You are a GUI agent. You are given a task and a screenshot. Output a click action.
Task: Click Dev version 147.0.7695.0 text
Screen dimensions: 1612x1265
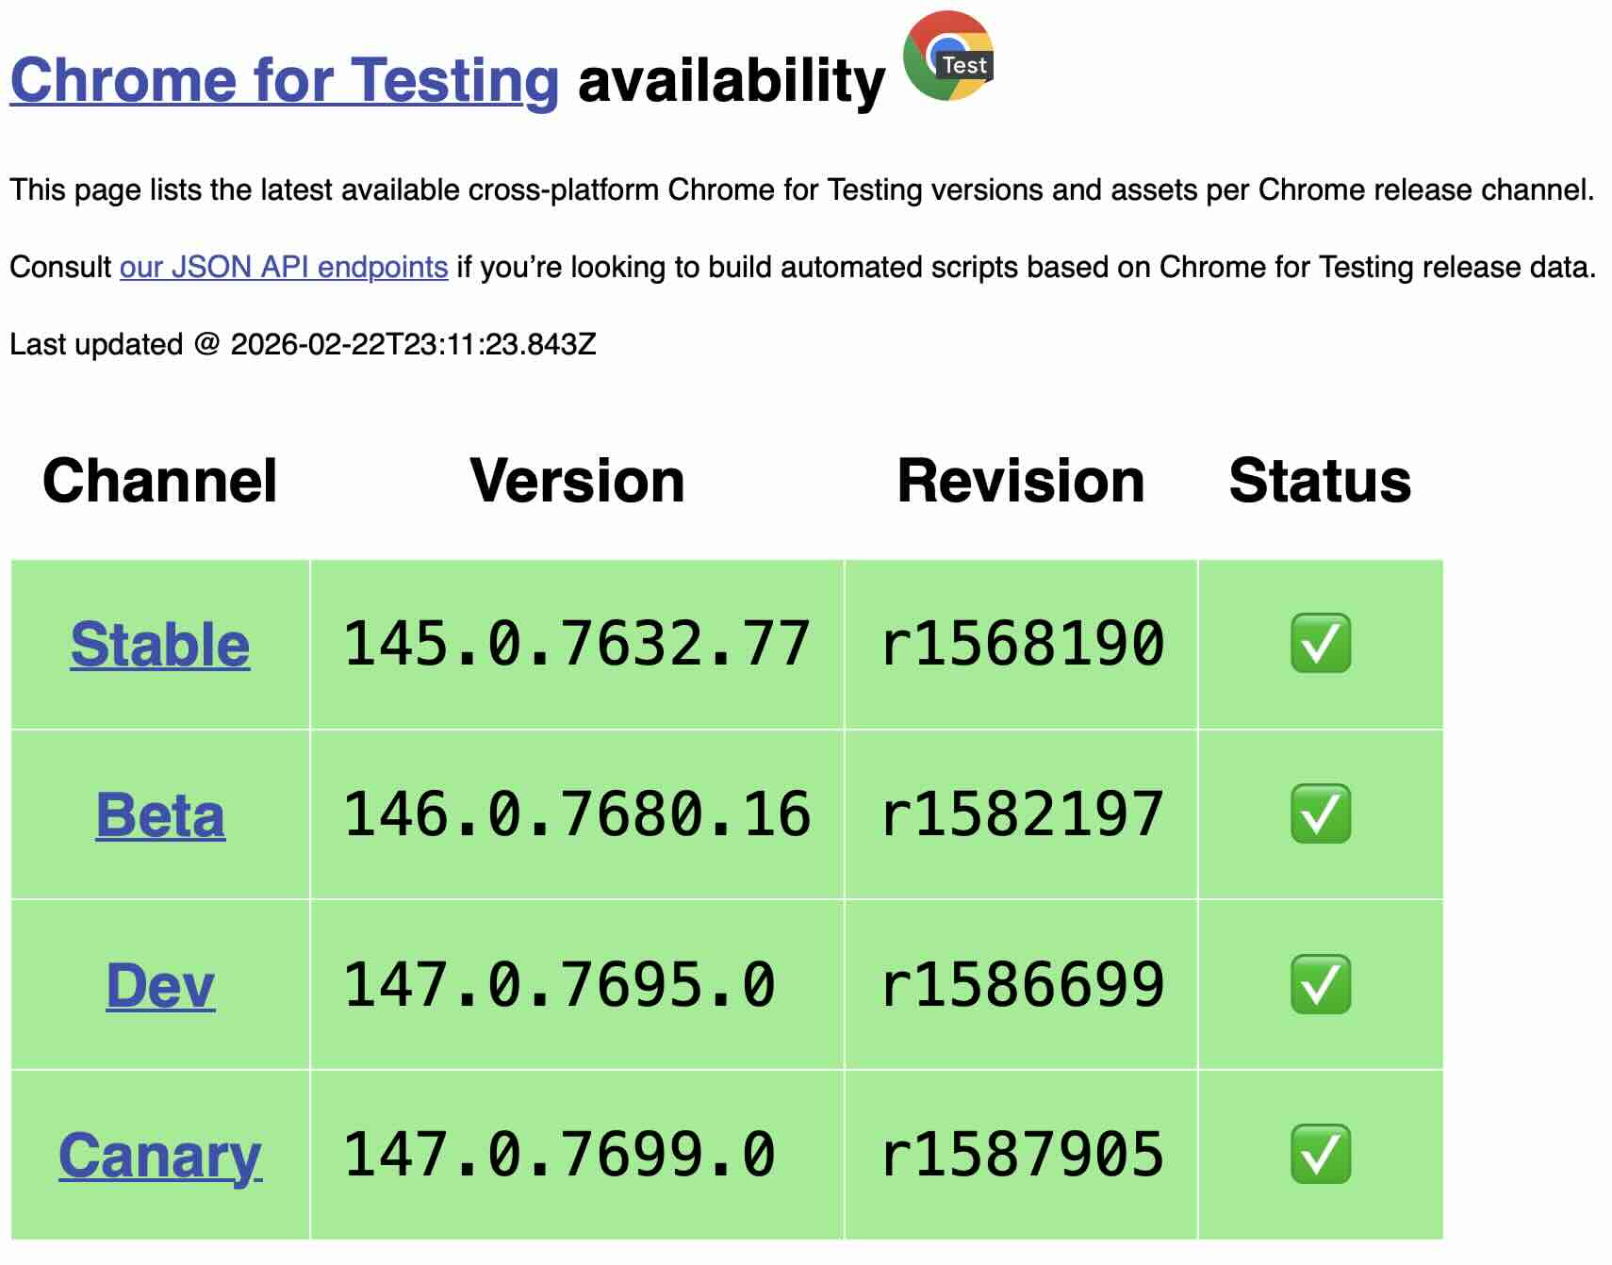pos(559,985)
